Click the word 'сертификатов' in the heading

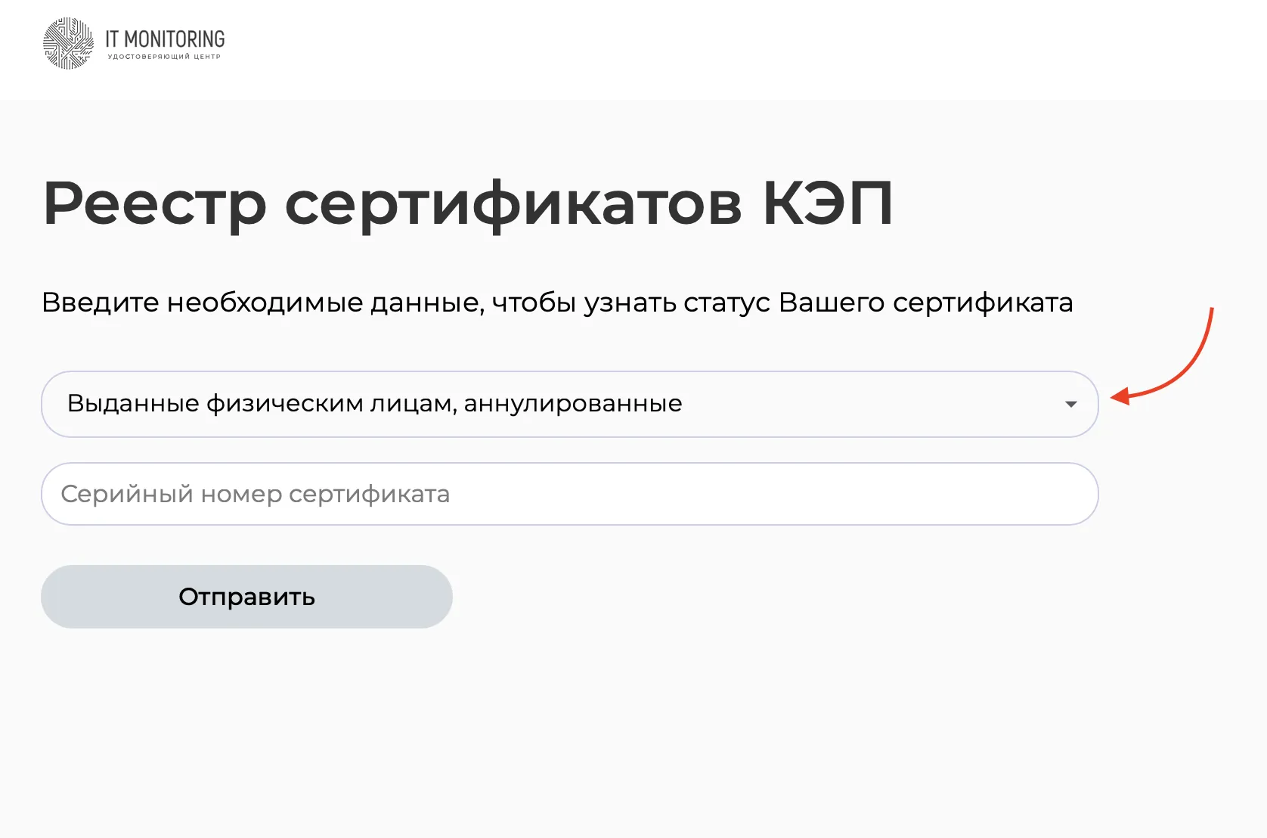[513, 203]
